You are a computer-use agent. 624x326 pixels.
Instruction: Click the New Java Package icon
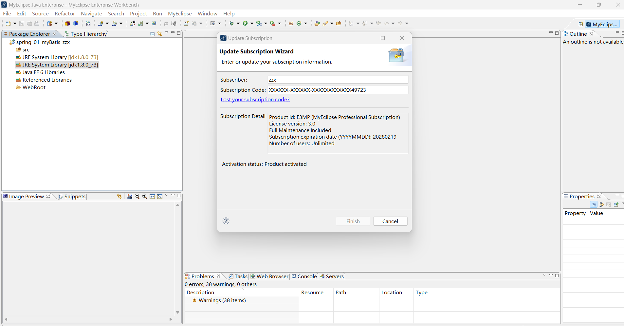[x=291, y=23]
